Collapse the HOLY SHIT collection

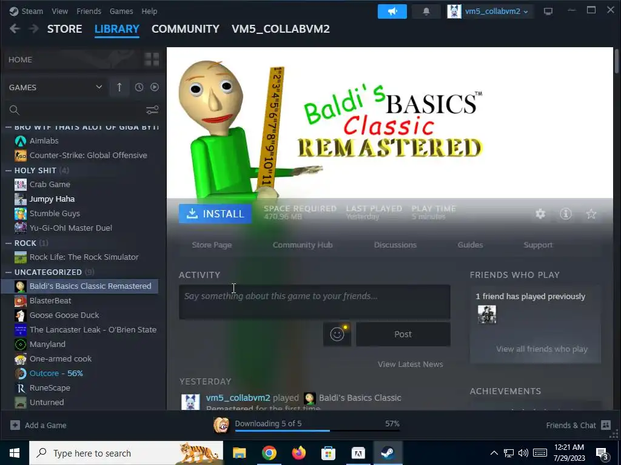tap(8, 170)
